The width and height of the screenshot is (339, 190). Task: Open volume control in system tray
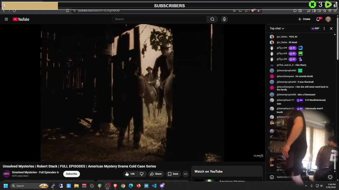(x=321, y=186)
